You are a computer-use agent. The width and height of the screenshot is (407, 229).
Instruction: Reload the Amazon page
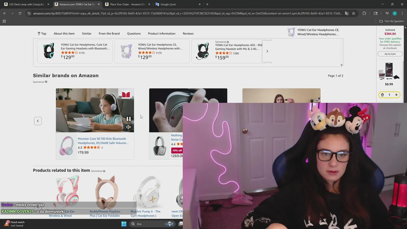pos(20,13)
